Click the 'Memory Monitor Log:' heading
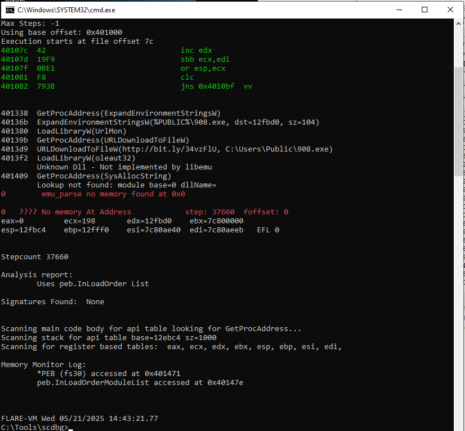This screenshot has width=465, height=431. 44,365
